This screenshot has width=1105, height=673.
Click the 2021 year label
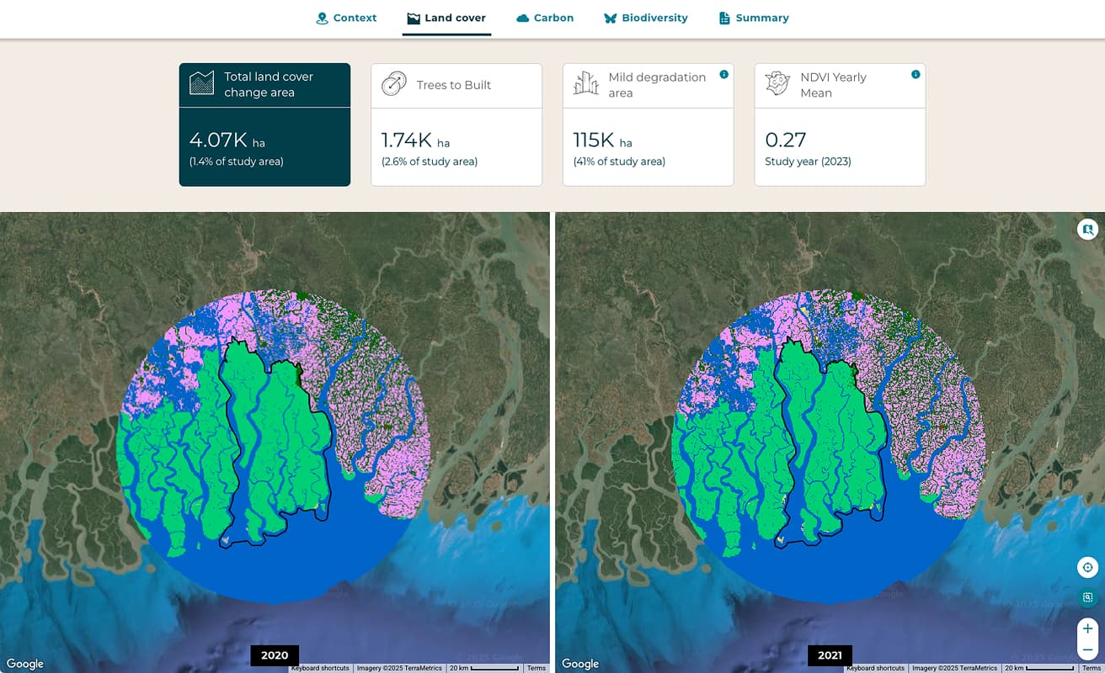(830, 655)
